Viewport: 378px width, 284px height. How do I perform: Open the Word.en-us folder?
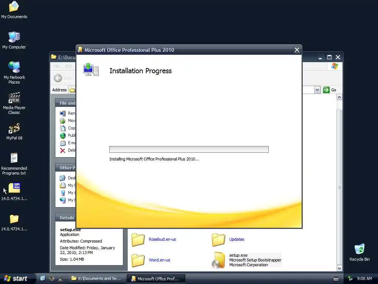click(x=138, y=260)
